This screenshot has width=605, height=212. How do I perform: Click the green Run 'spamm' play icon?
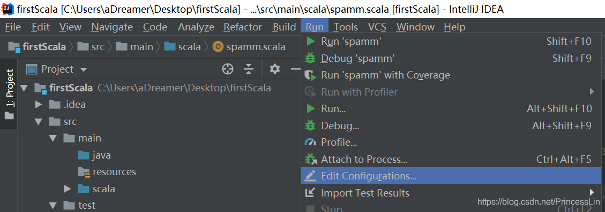pos(311,41)
